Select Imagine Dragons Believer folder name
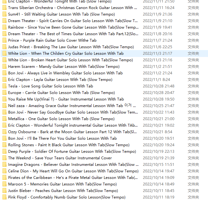The image size is (208, 201). pyautogui.click(x=73, y=165)
